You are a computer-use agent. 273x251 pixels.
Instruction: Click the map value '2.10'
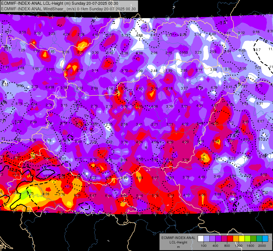(109, 106)
